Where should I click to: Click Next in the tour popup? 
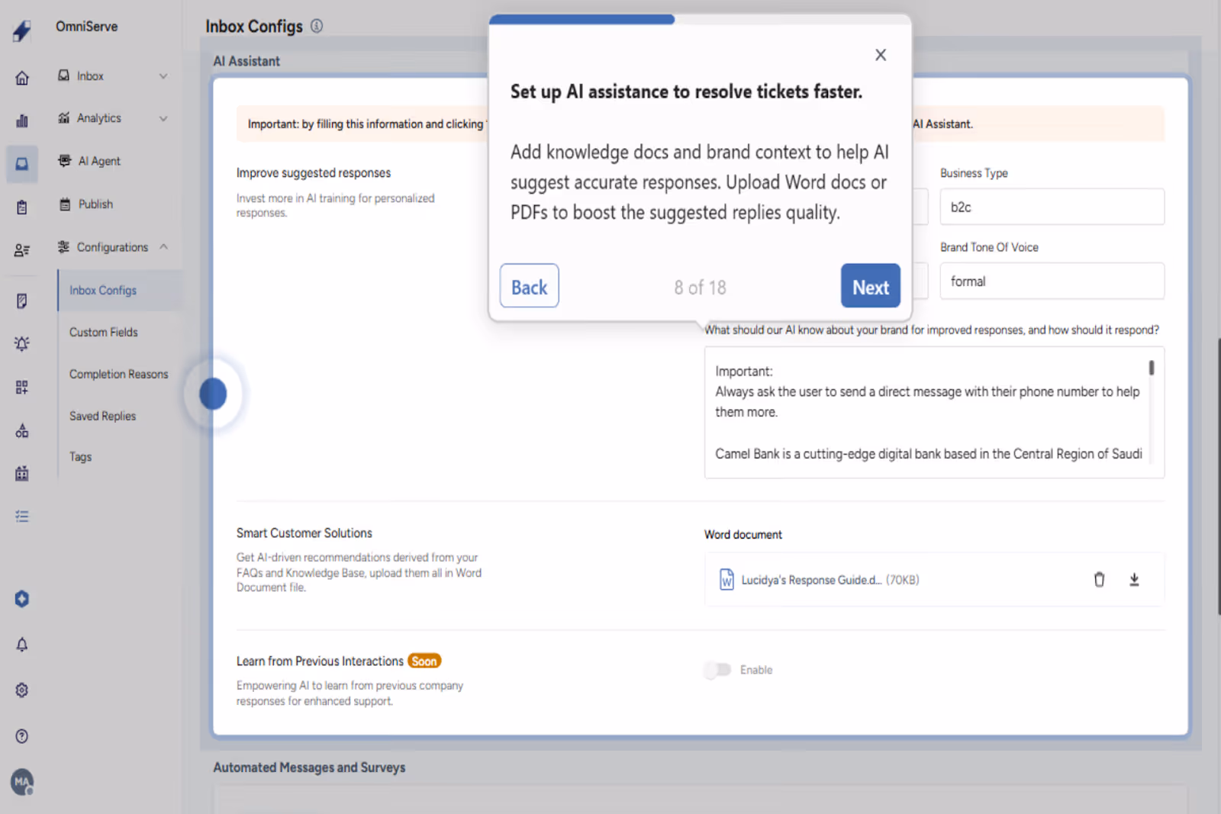pos(871,286)
